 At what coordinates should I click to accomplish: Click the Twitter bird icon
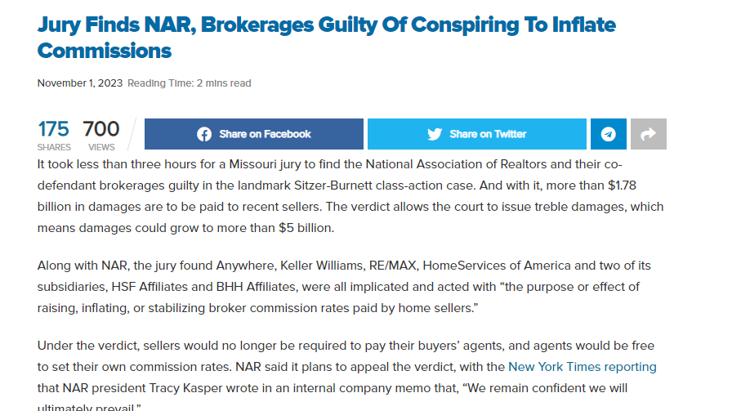pos(435,135)
